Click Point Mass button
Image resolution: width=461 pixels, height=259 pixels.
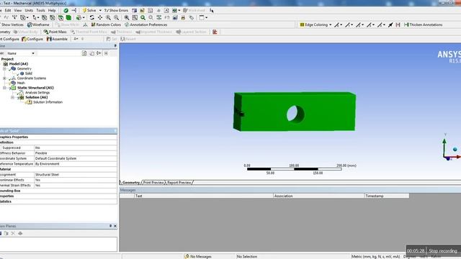tap(55, 32)
